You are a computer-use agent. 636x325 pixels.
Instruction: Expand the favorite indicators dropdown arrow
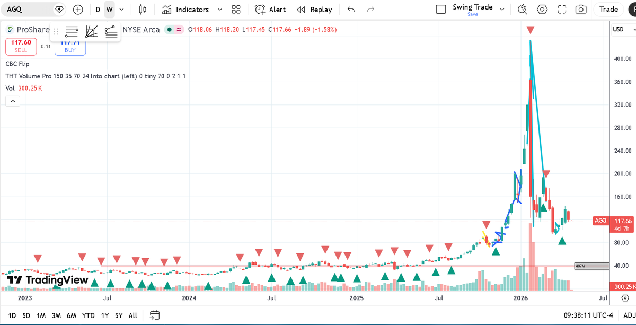tap(220, 10)
